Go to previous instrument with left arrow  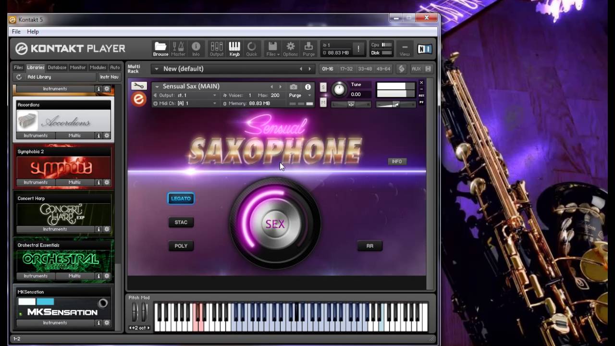(271, 87)
